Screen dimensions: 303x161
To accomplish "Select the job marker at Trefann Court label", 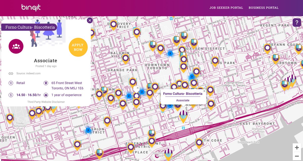I will click(x=267, y=49).
